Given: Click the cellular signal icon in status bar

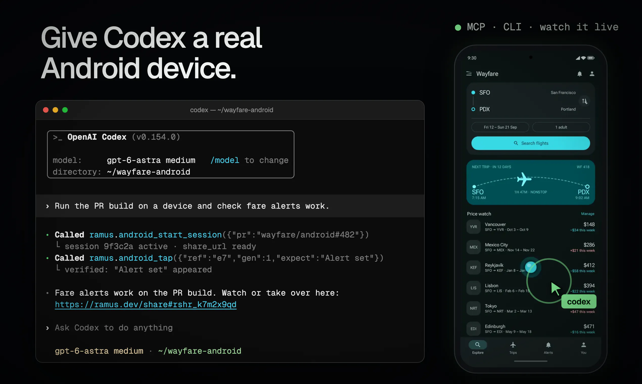Looking at the screenshot, I should point(578,58).
